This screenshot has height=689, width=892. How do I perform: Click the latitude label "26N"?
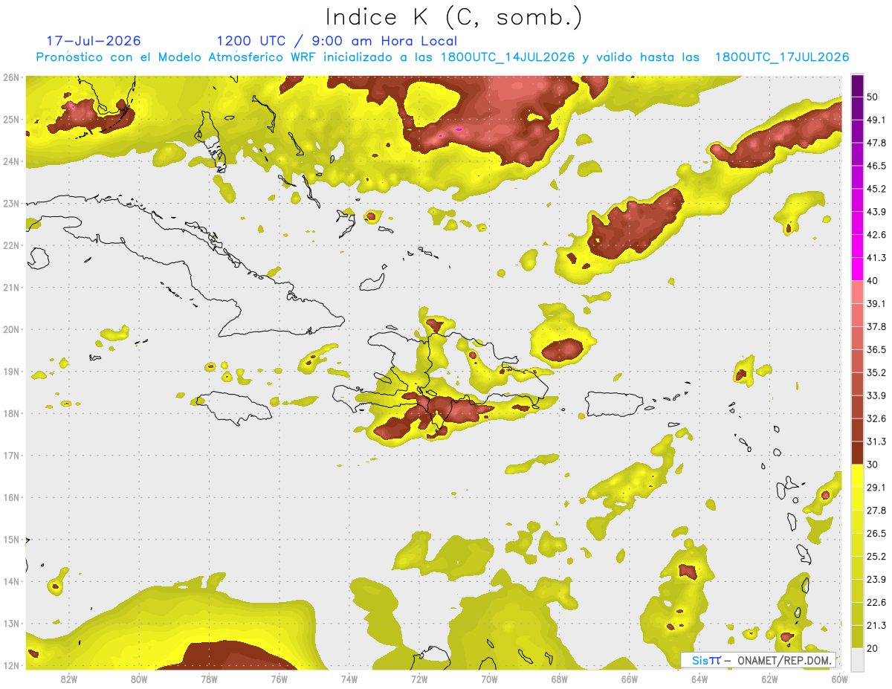click(10, 77)
